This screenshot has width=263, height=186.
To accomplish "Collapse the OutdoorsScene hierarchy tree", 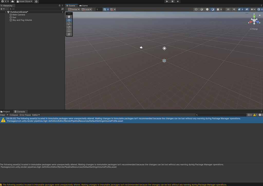I will point(5,12).
